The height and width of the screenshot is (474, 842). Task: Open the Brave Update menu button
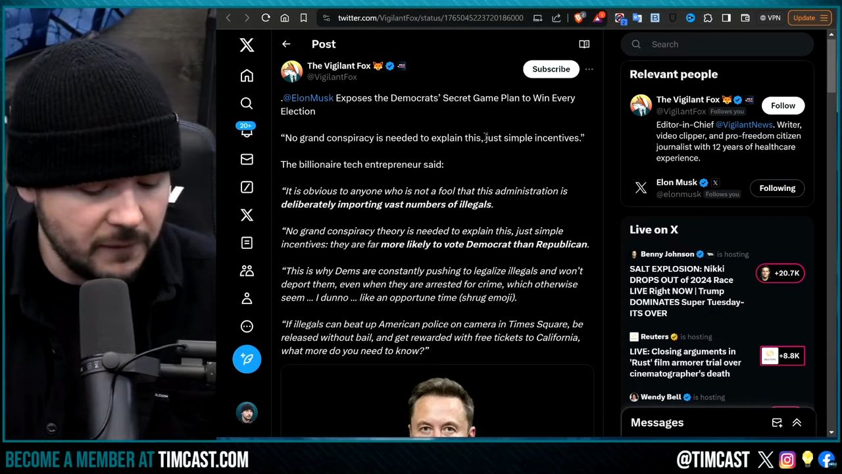point(810,18)
